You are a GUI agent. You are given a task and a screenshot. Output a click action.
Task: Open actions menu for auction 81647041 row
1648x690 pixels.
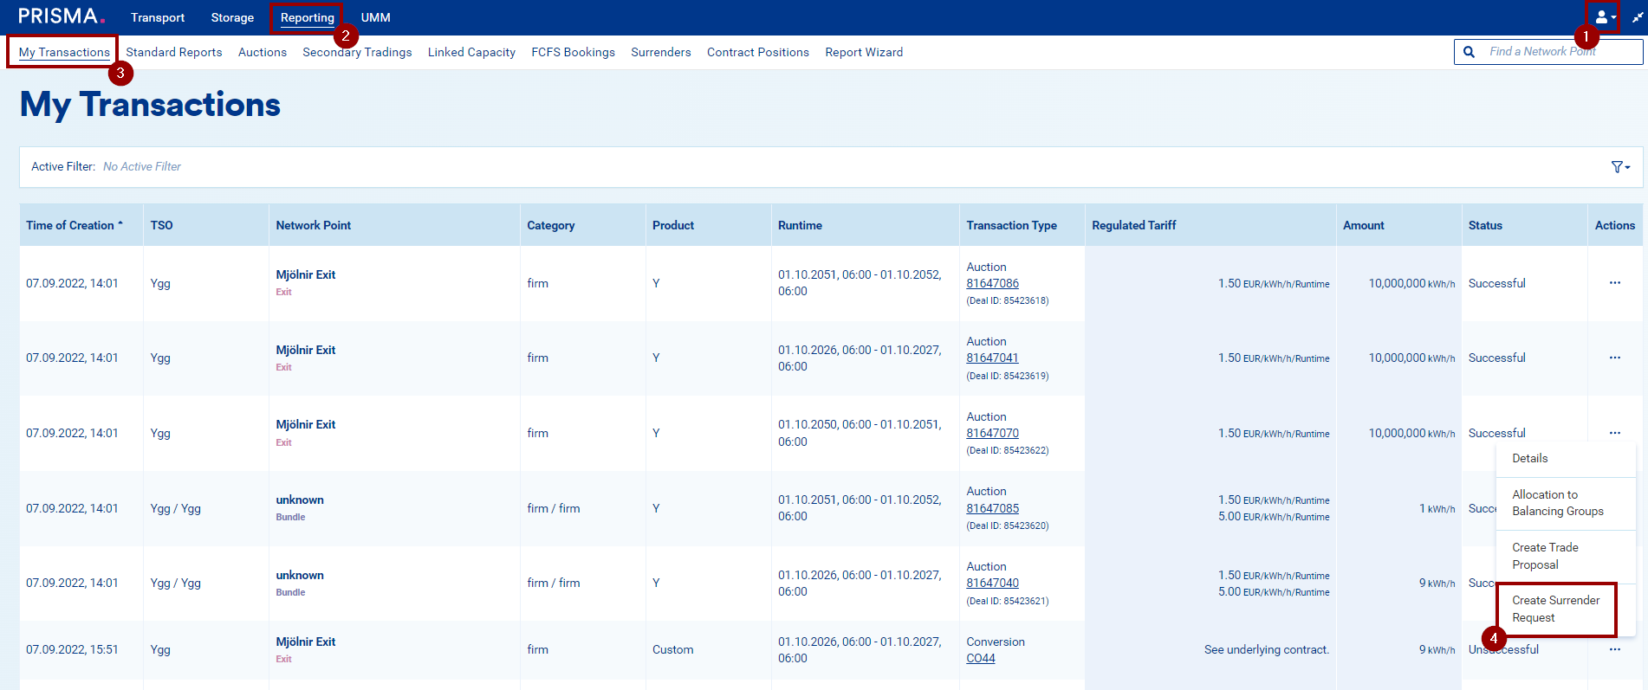(1614, 358)
